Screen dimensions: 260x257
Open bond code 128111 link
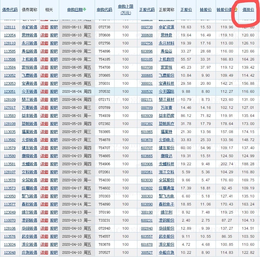(x=10, y=27)
